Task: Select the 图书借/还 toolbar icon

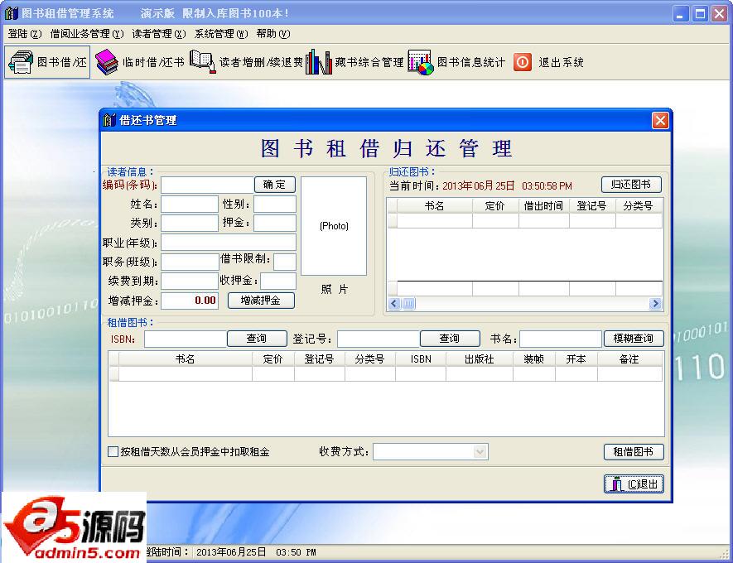Action: tap(46, 61)
